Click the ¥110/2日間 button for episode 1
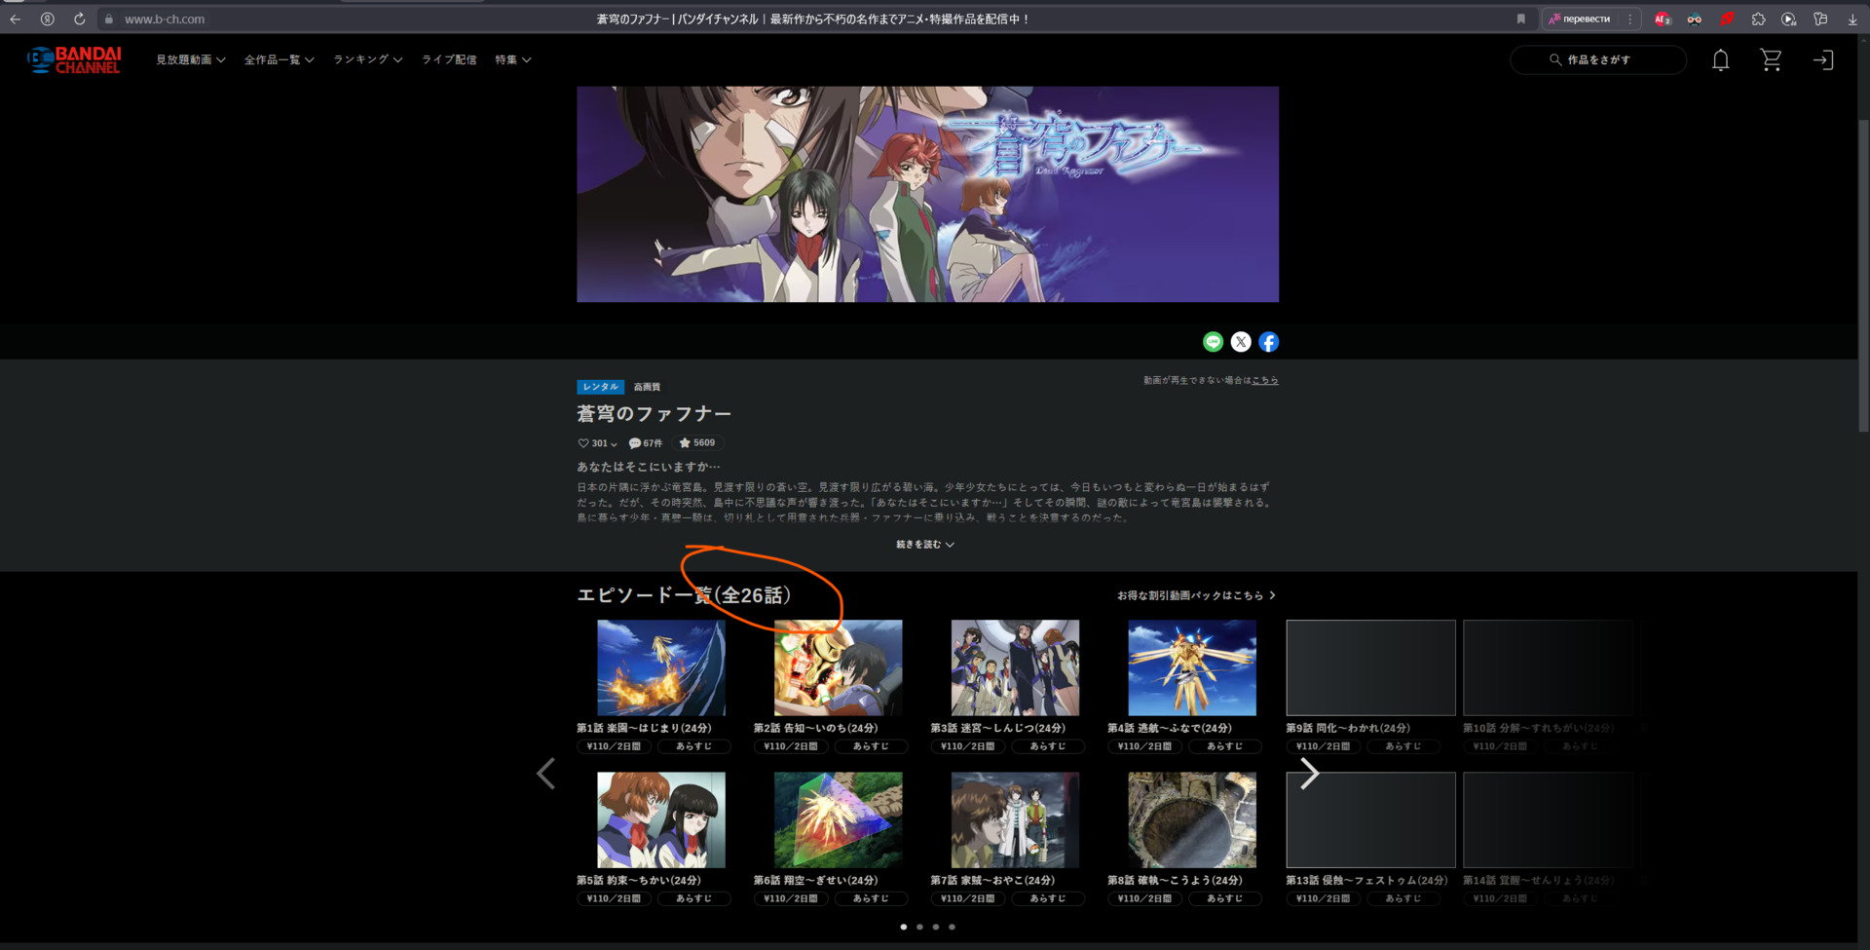Viewport: 1870px width, 950px height. pyautogui.click(x=614, y=746)
